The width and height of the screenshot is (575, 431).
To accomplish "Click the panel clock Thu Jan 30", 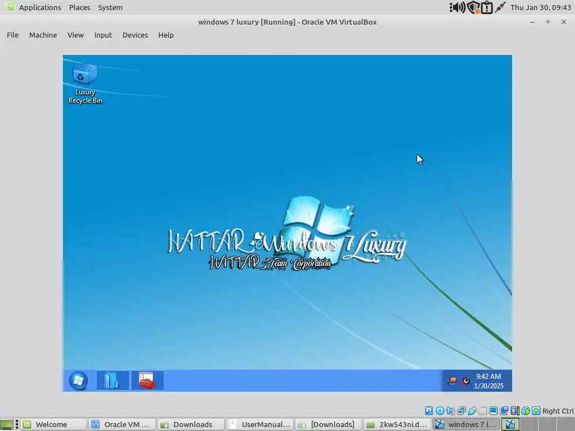I will [541, 7].
